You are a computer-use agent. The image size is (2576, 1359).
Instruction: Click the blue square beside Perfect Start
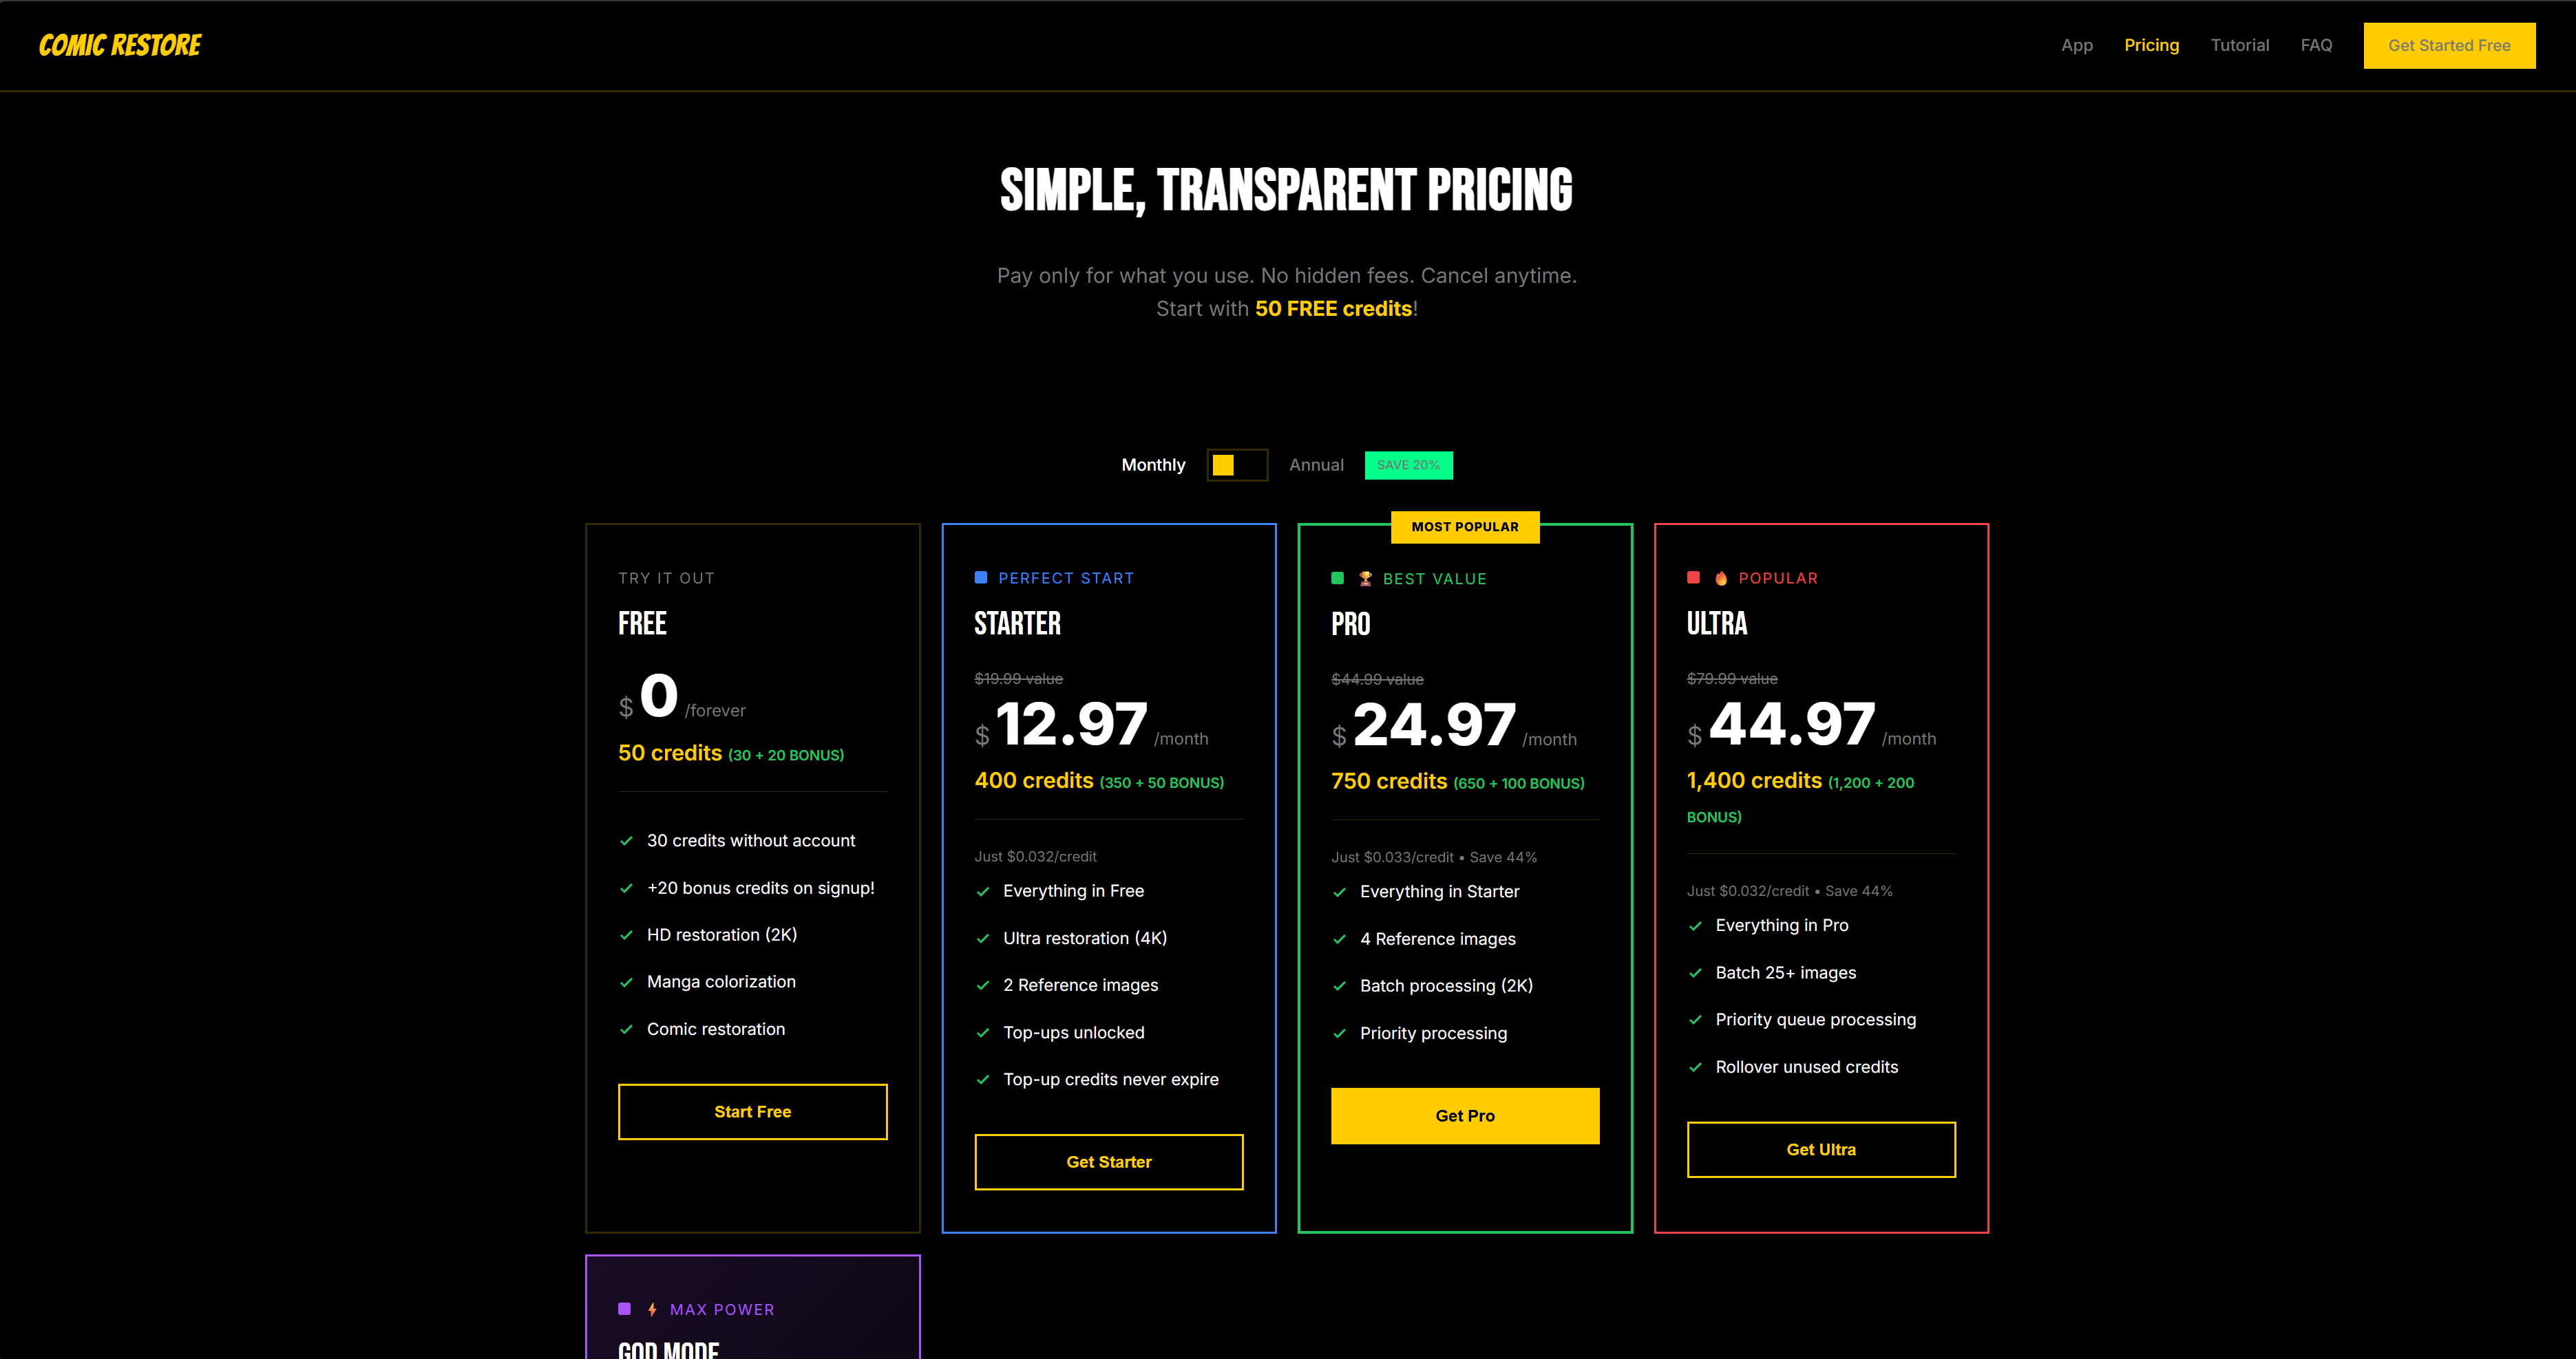click(x=981, y=577)
